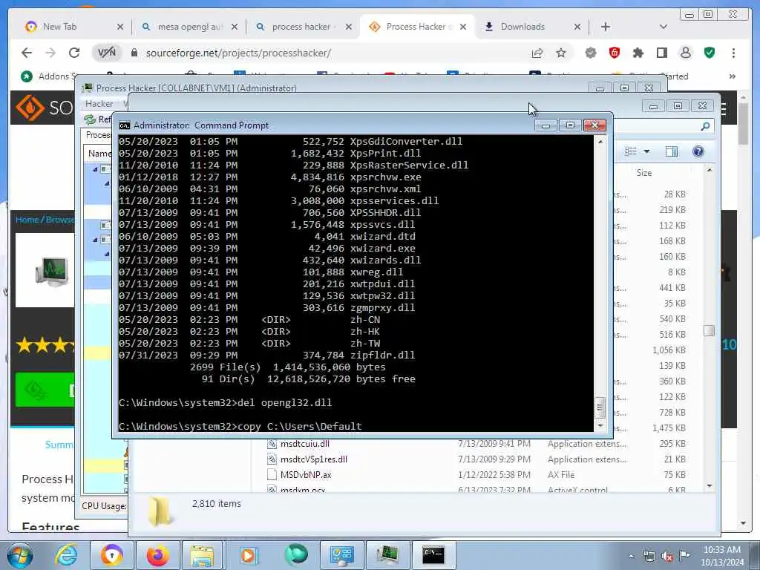Open a new browser tab with plus
This screenshot has width=760, height=570.
606,27
